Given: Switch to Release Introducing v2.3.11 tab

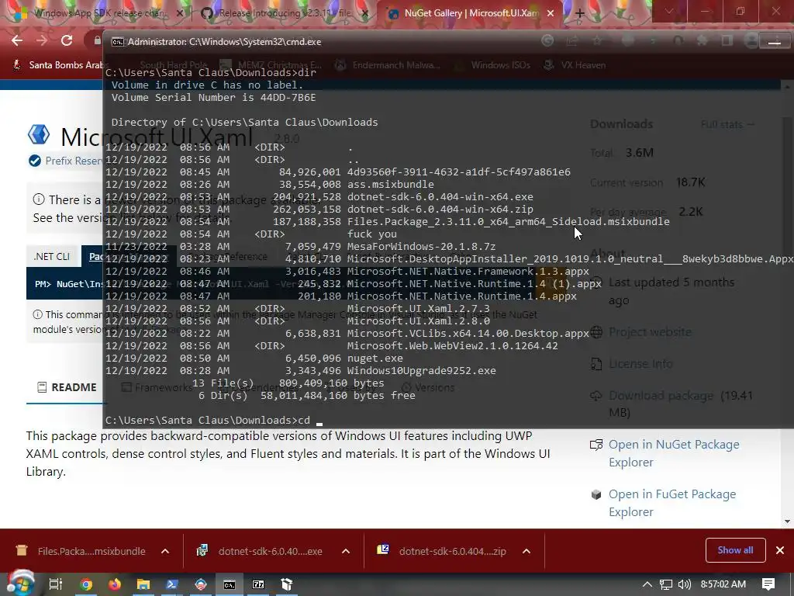Looking at the screenshot, I should [284, 13].
